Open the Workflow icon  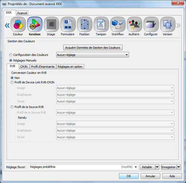pos(118,24)
